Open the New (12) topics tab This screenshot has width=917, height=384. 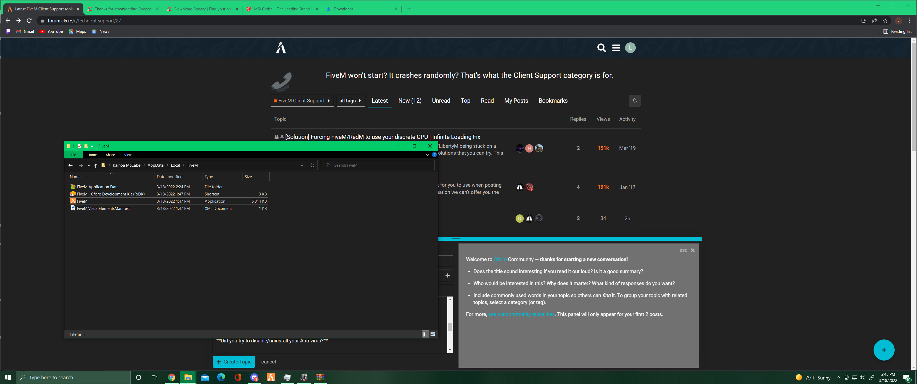click(410, 101)
